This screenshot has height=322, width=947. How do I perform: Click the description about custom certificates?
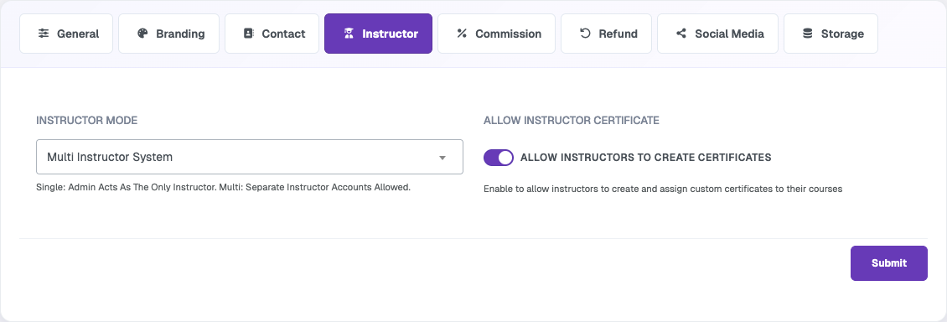pyautogui.click(x=663, y=190)
